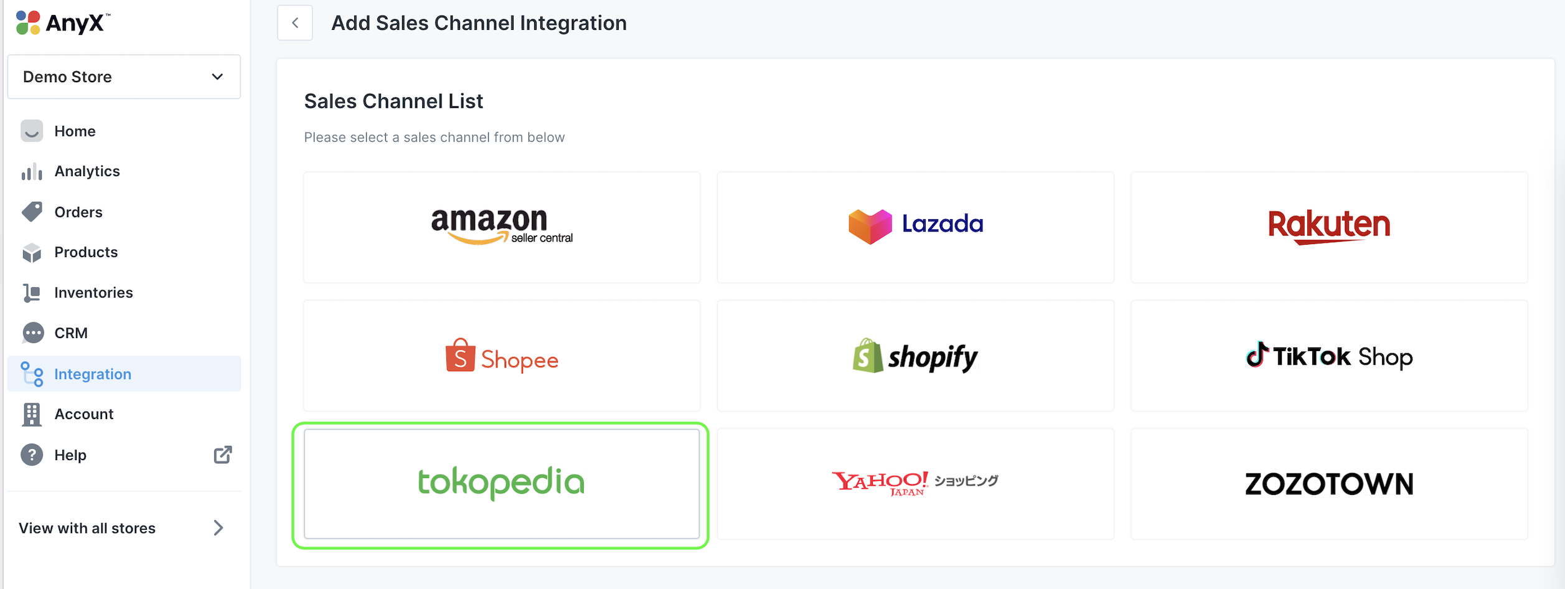This screenshot has width=1565, height=589.
Task: Choose the TikTok Shop channel
Action: pos(1329,356)
